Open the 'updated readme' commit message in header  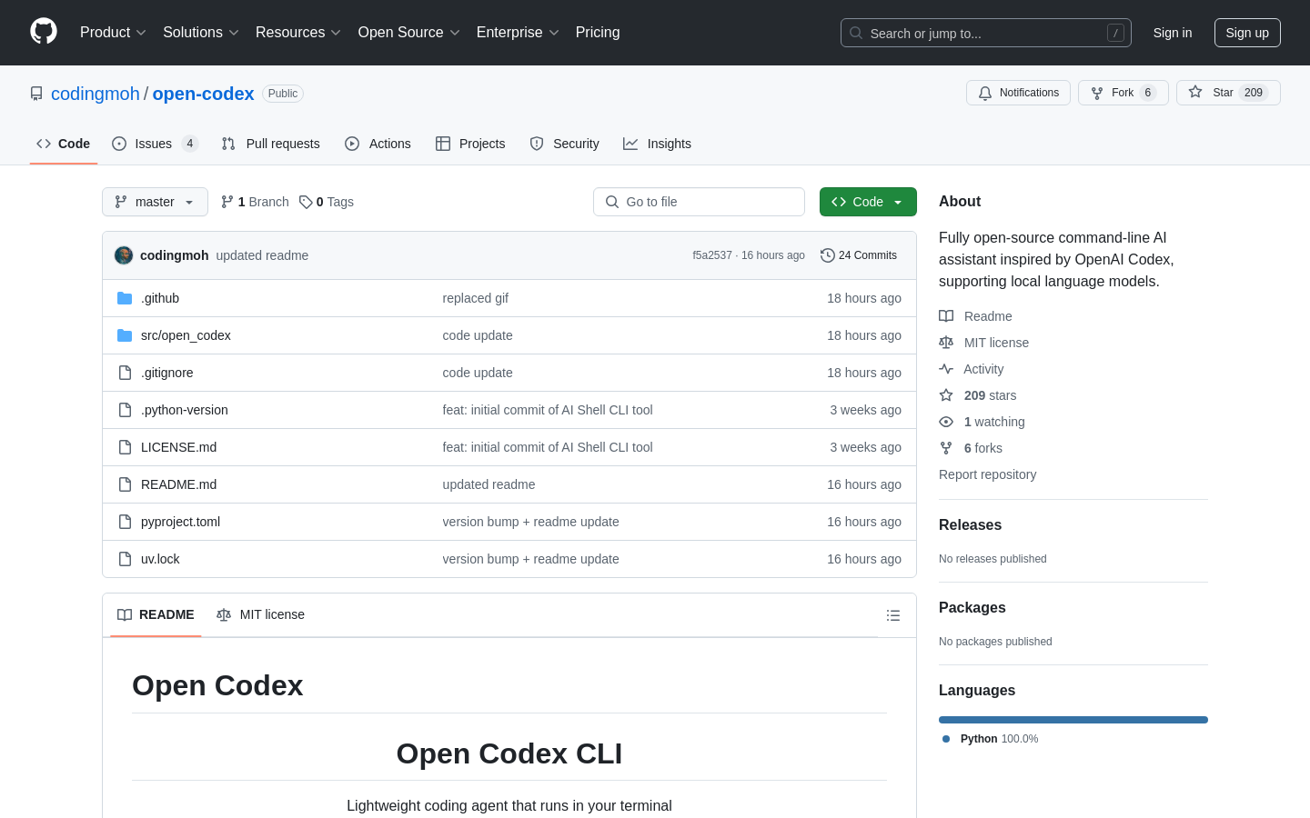(262, 255)
